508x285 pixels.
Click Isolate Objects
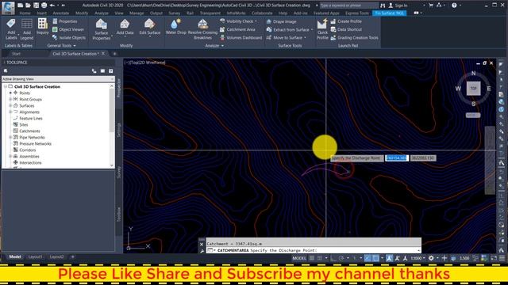pyautogui.click(x=69, y=37)
